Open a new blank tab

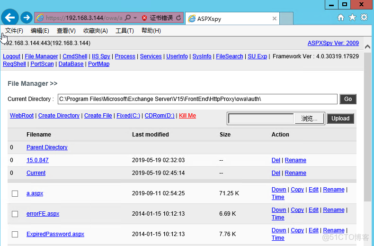286,18
